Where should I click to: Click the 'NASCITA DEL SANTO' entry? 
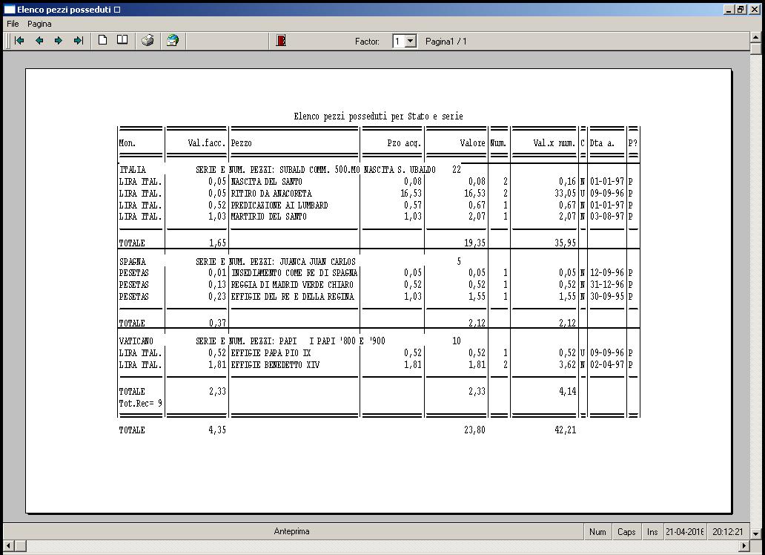pyautogui.click(x=266, y=181)
